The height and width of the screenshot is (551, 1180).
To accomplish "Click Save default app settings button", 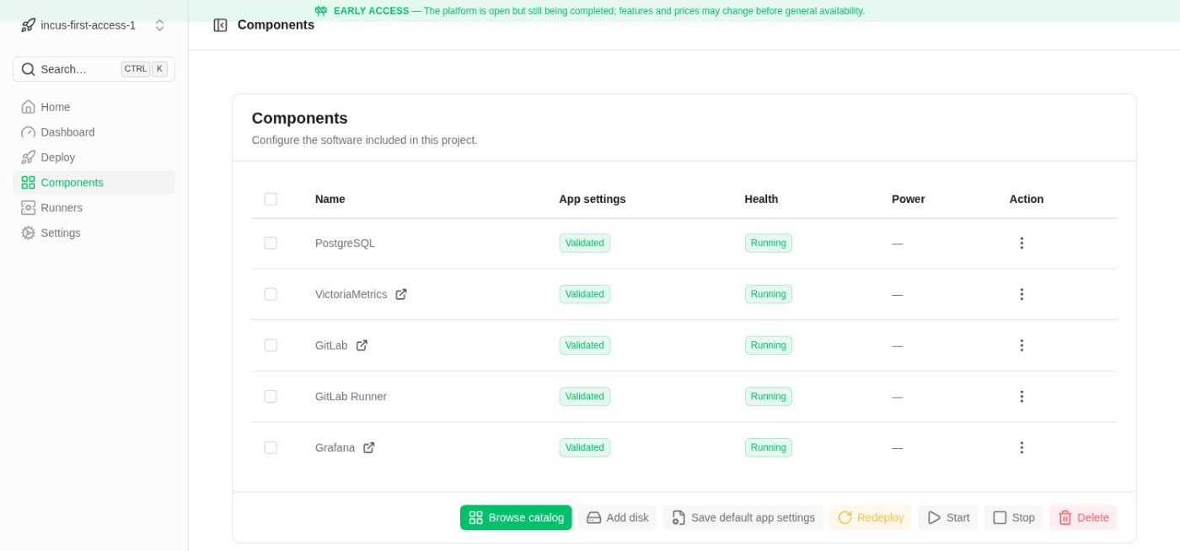I will 743,517.
